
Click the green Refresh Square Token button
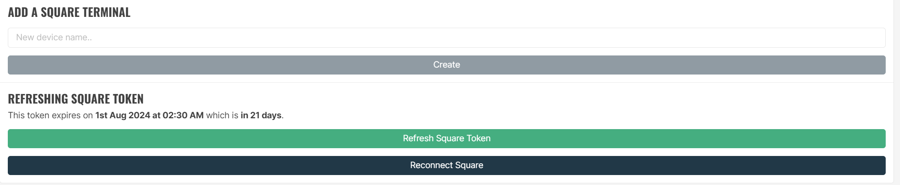tap(446, 139)
